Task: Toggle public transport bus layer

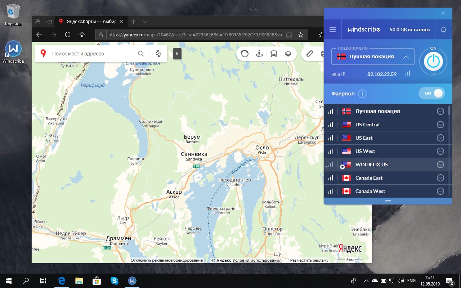Action: tap(274, 54)
